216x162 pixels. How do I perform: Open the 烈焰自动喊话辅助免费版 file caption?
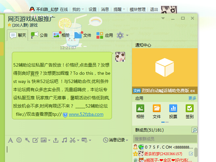click(165, 91)
